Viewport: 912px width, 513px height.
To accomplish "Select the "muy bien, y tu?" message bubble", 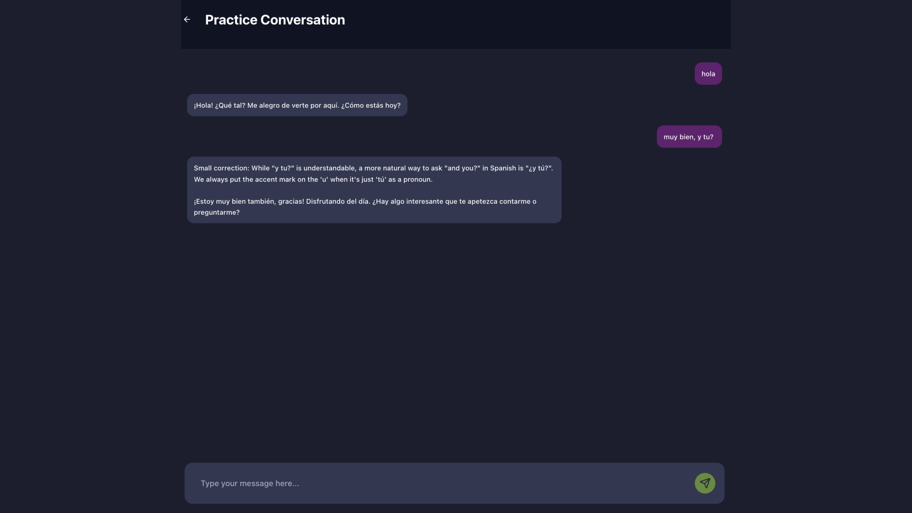I will pyautogui.click(x=689, y=137).
